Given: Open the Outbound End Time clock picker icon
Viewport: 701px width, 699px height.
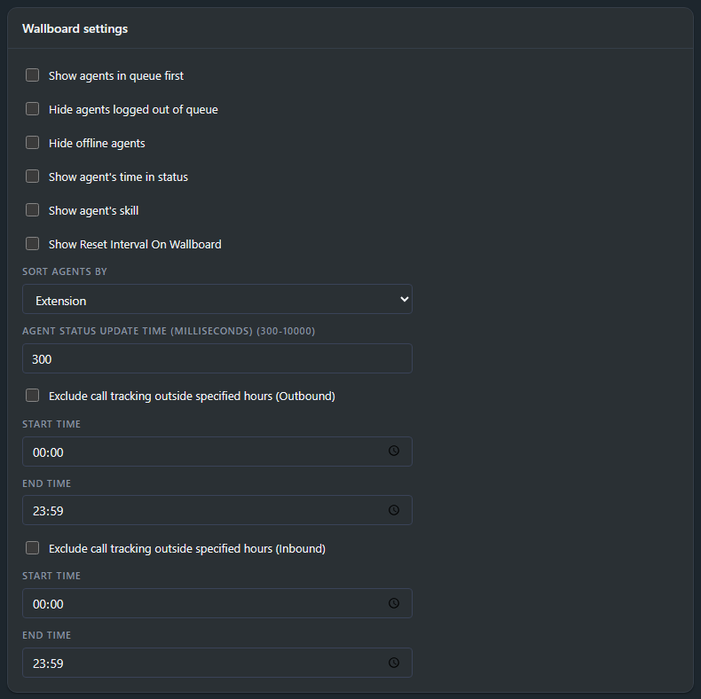Looking at the screenshot, I should pos(393,510).
